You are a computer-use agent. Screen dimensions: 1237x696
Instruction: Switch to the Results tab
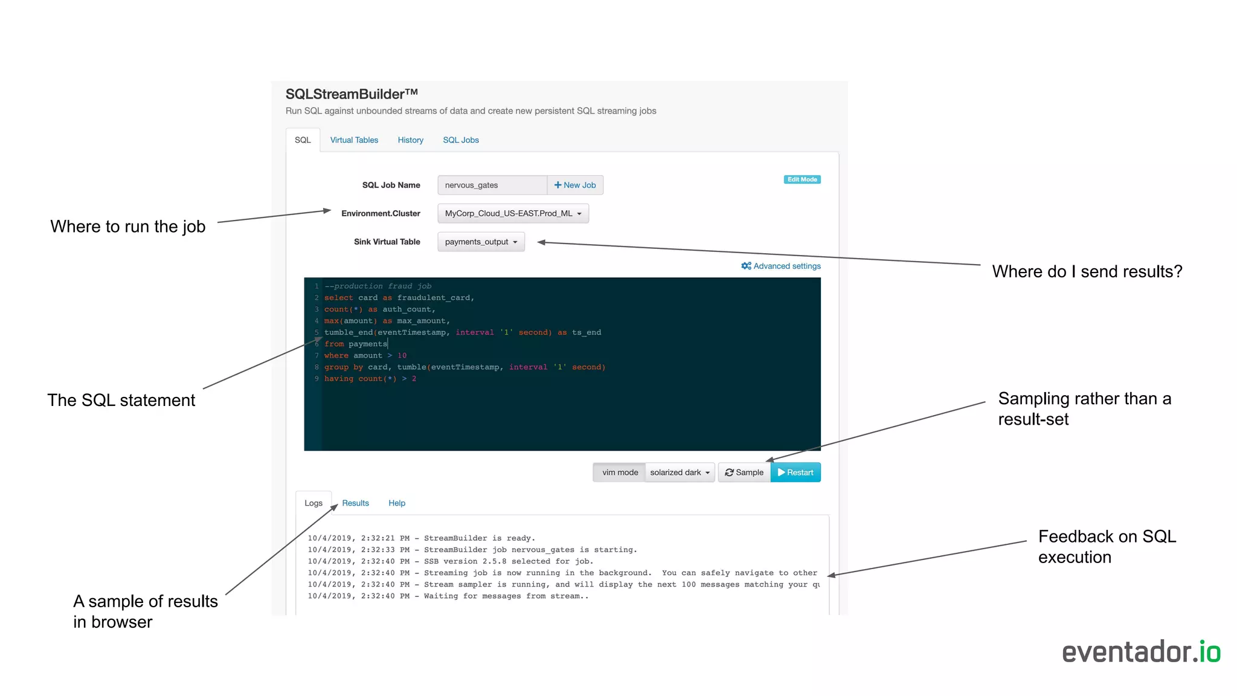point(355,503)
